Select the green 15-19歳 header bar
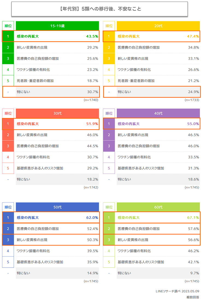Viewport: 202px width, 301px height. tap(57, 26)
